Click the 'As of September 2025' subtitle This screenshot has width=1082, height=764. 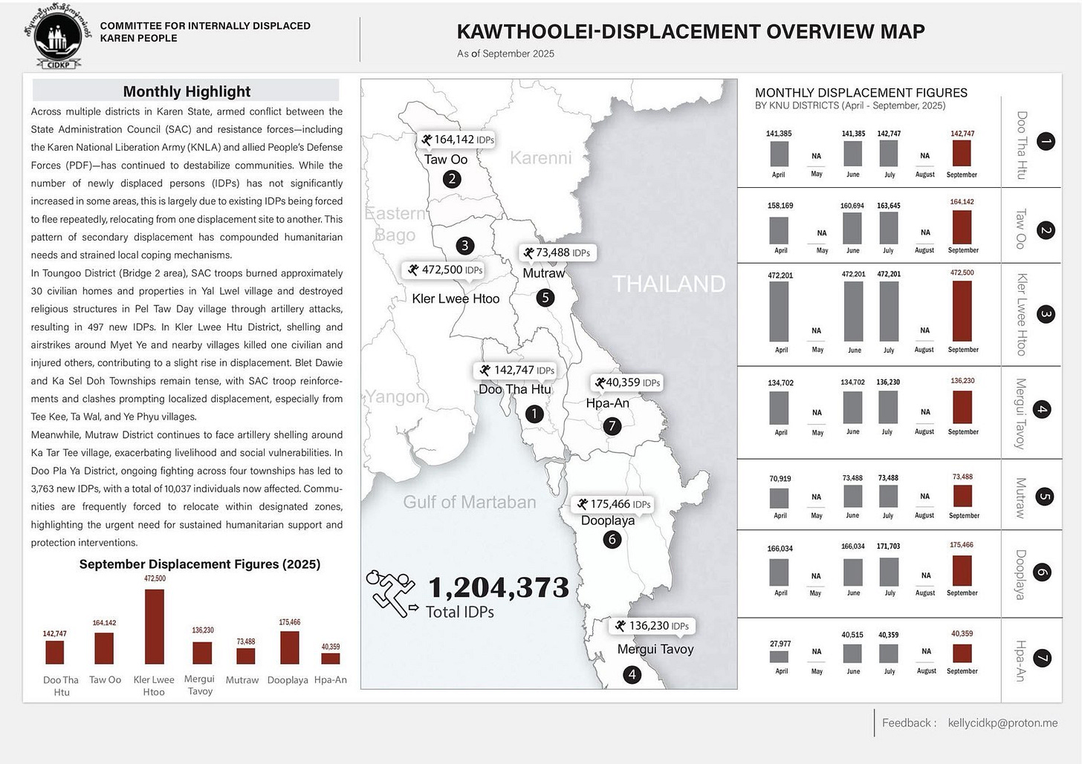pos(505,53)
